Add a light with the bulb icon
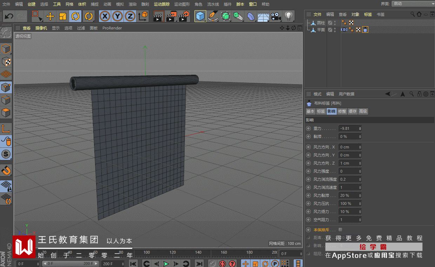Viewport: 435px width, 267px height. click(288, 16)
